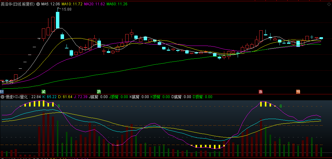The height and width of the screenshot is (159, 332).
Task: Click the D底背: 0.00 label
Action: pos(181,97)
